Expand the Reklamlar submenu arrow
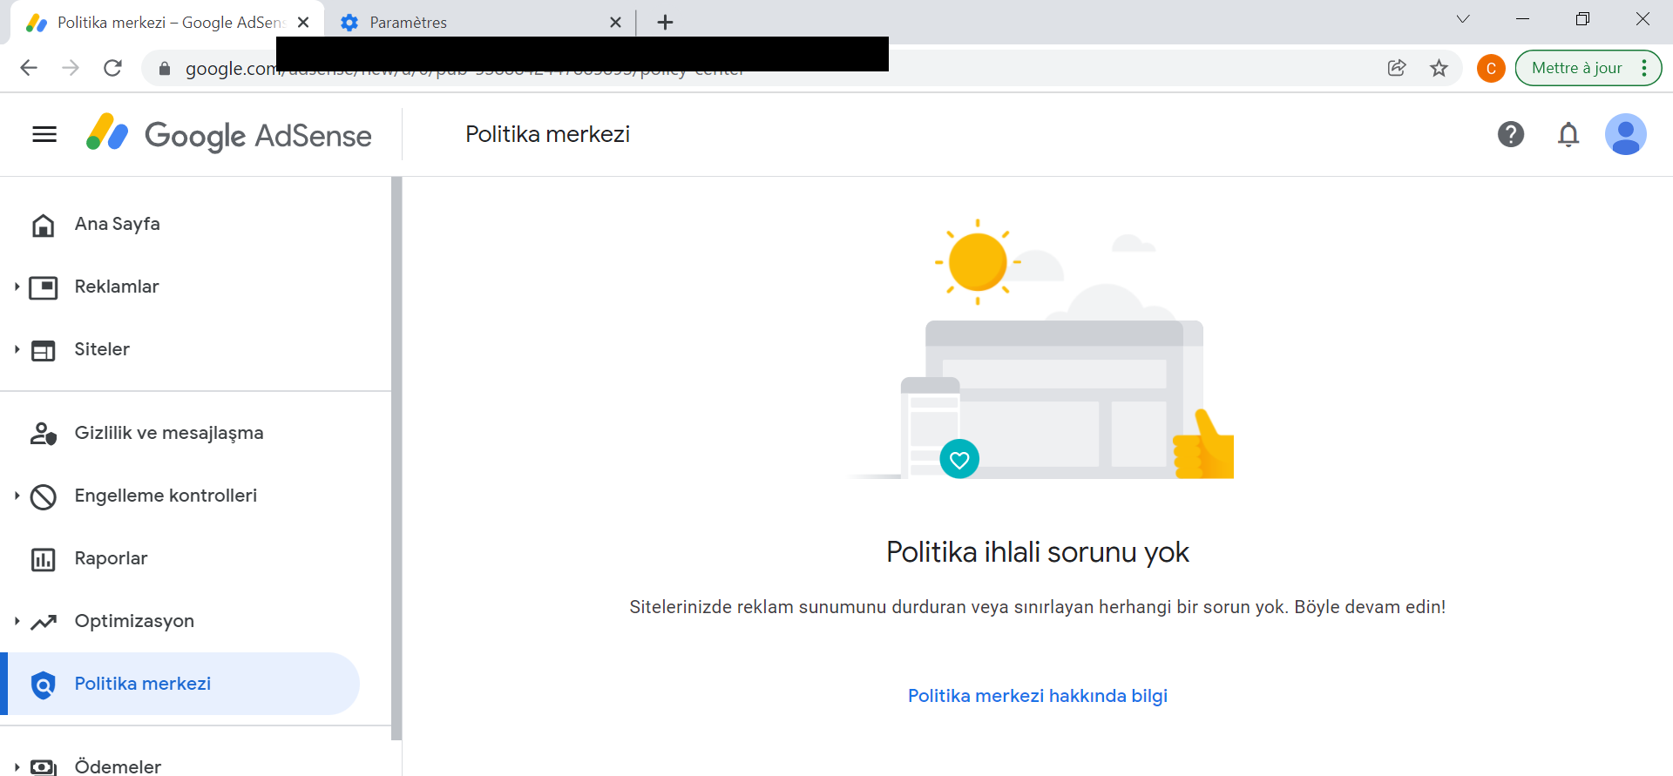The image size is (1673, 776). [x=17, y=287]
